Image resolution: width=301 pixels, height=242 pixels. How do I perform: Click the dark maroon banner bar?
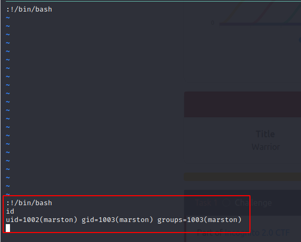243,104
